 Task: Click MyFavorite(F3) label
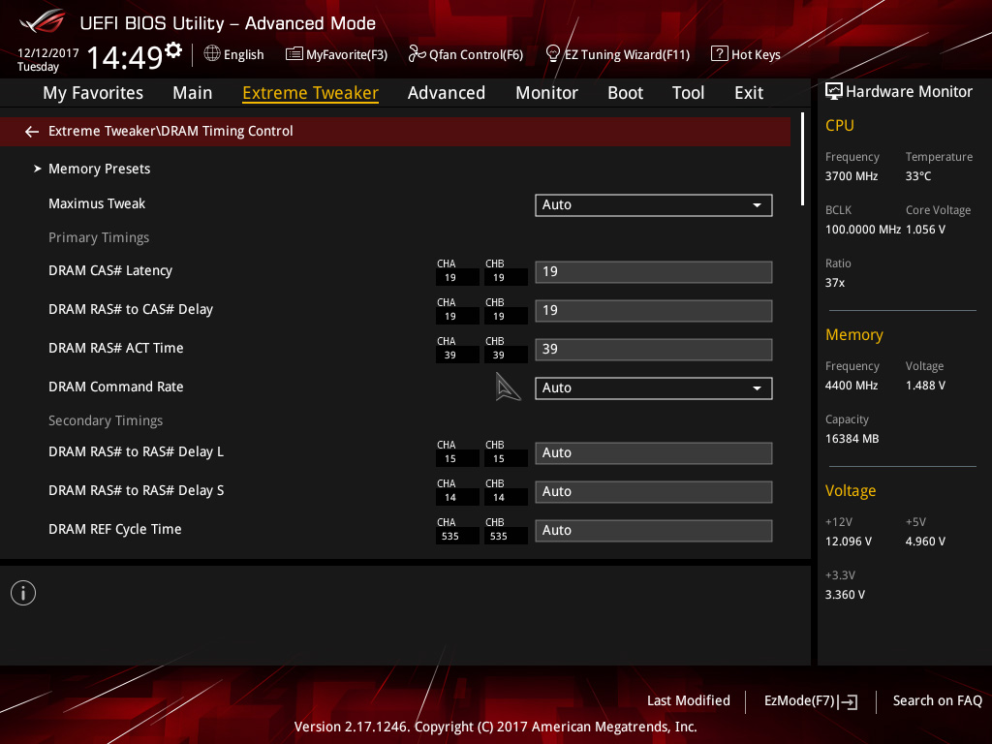coord(347,54)
